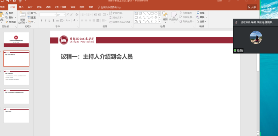
Task: Toggle italic formatting
Action: (x=45, y=21)
